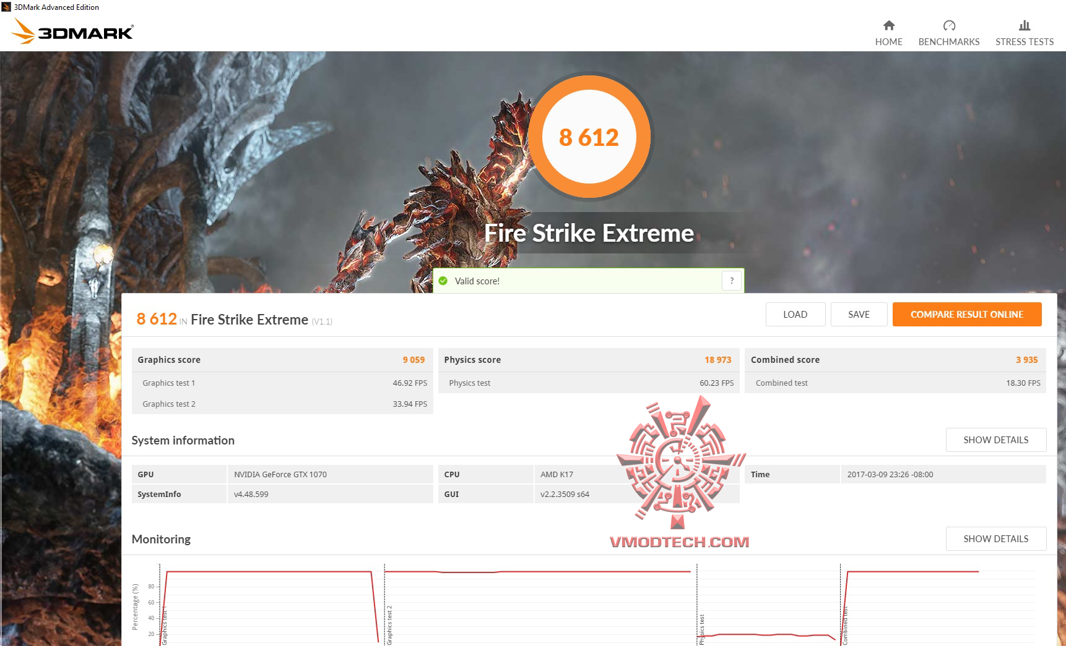
Task: Select Physics test result 60.23 FPS
Action: pyautogui.click(x=716, y=383)
